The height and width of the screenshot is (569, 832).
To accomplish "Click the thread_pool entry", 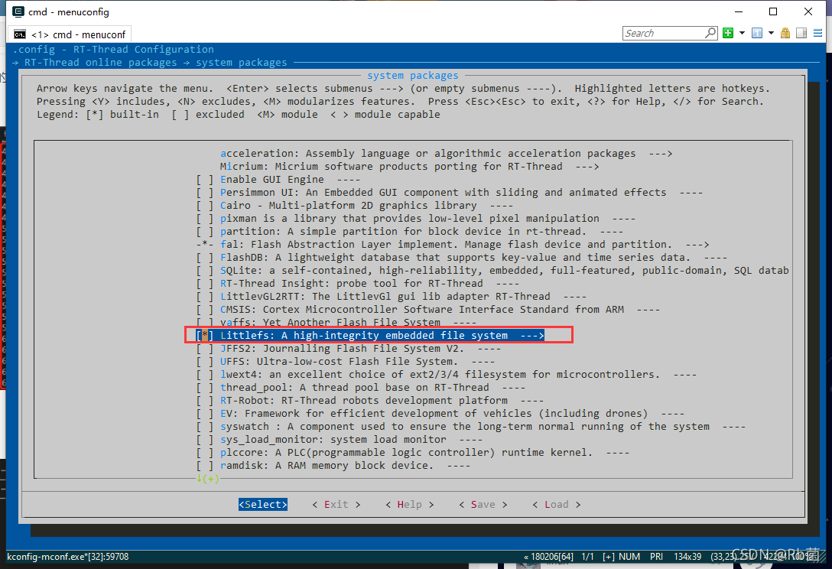I will (355, 388).
